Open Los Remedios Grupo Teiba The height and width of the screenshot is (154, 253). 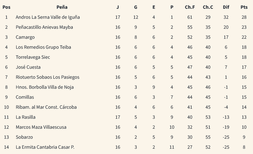43,47
